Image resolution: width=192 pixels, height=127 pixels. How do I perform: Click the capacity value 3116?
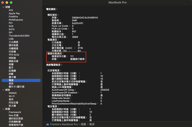tap(80, 48)
